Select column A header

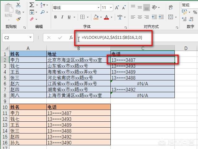click(28, 48)
